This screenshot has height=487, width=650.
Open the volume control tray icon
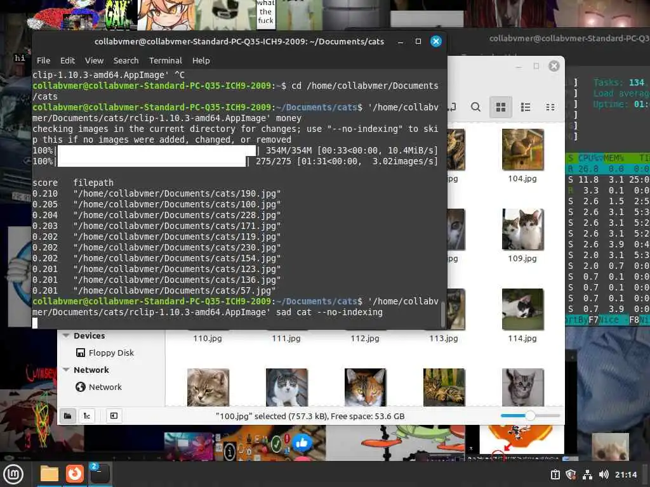[x=604, y=475]
